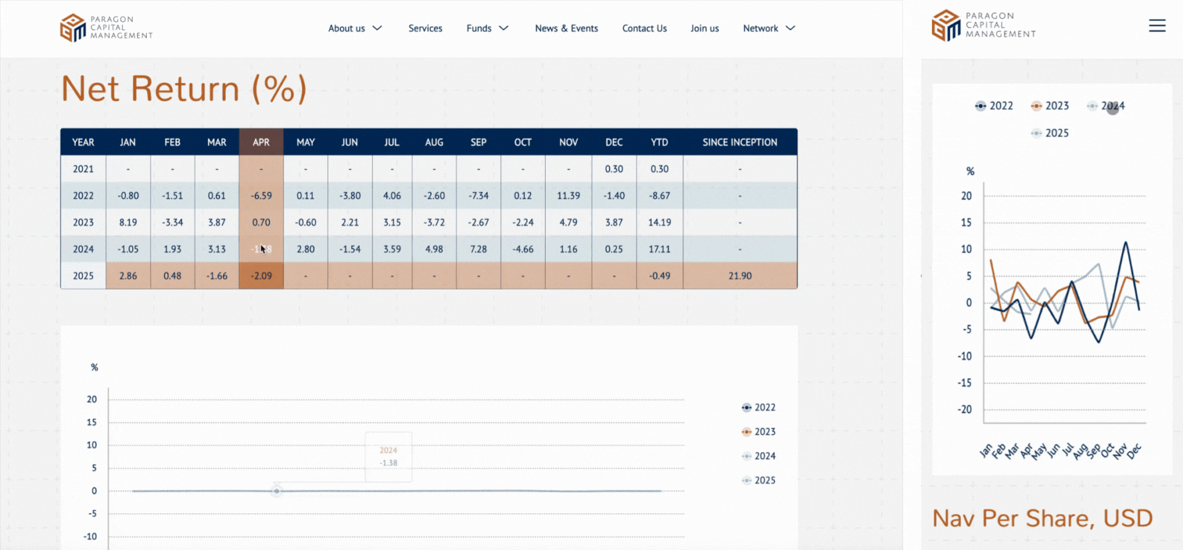Click the 2022 legend marker in desktop chart
This screenshot has height=550, width=1183.
[747, 407]
